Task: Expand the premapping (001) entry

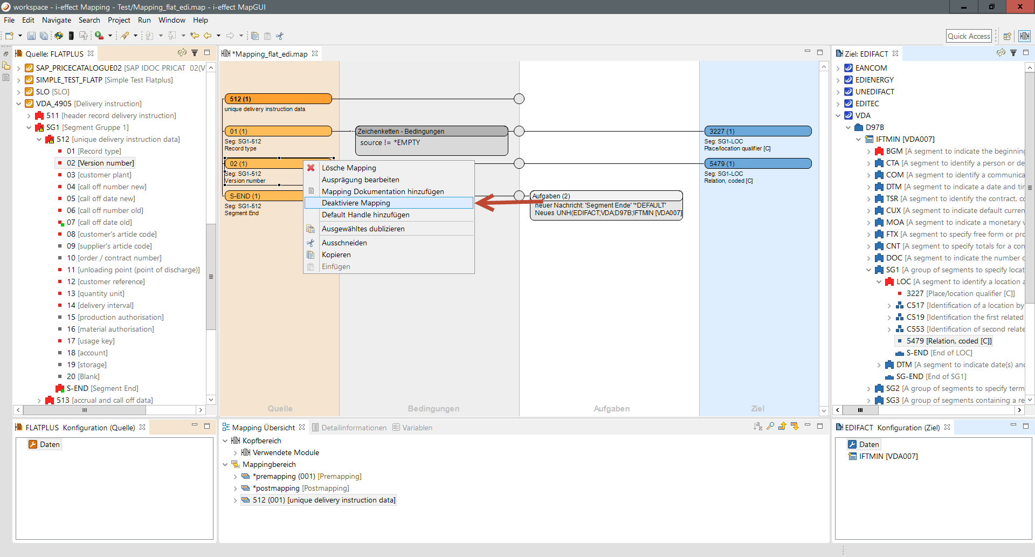Action: [x=235, y=477]
